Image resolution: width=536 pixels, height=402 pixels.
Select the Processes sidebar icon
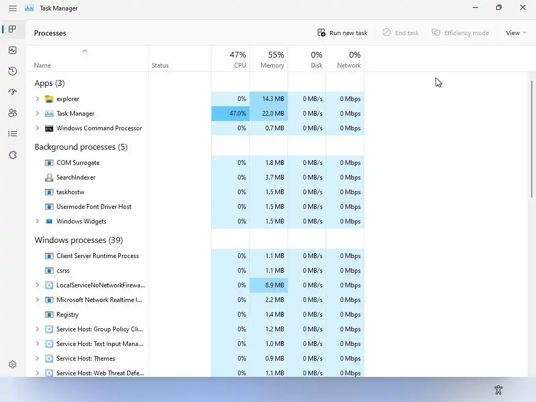[13, 29]
